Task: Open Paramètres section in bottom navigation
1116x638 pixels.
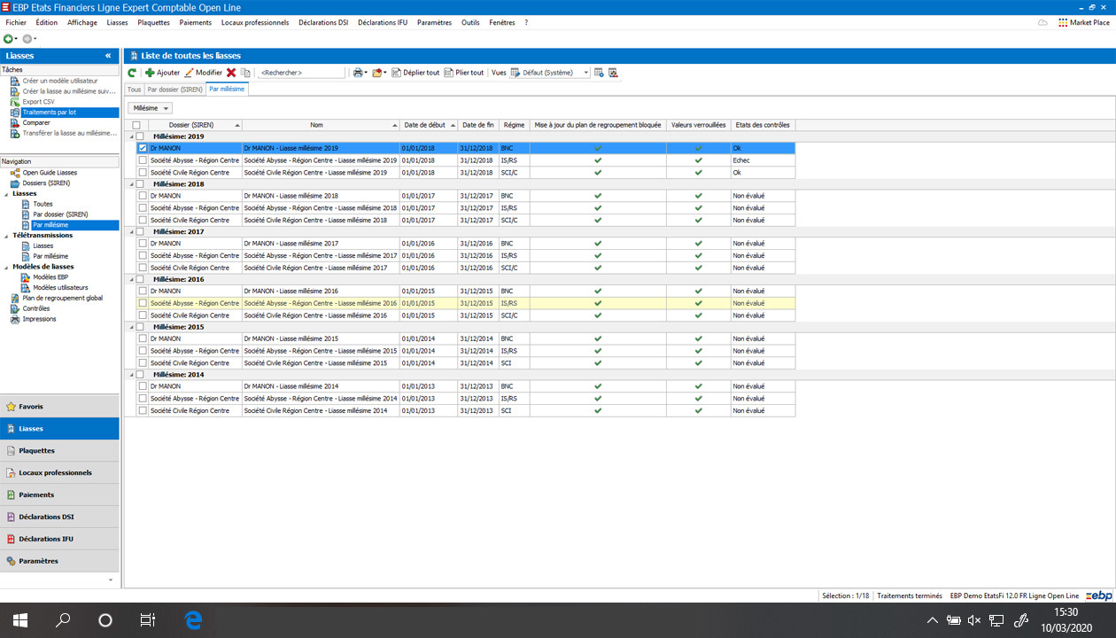Action: 59,561
